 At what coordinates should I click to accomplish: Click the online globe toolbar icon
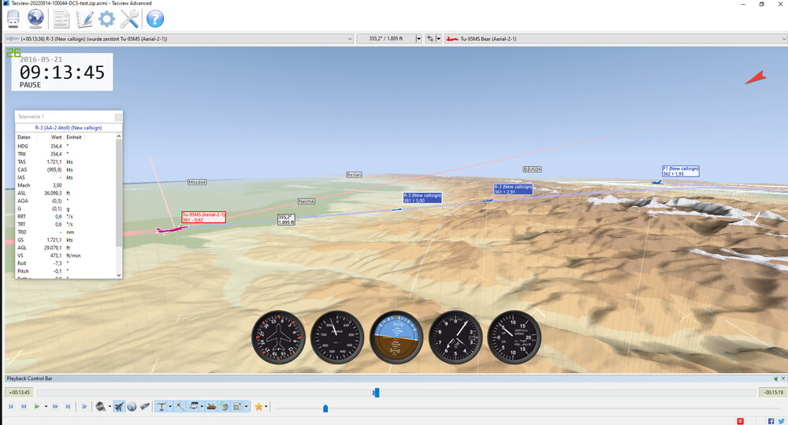point(35,19)
